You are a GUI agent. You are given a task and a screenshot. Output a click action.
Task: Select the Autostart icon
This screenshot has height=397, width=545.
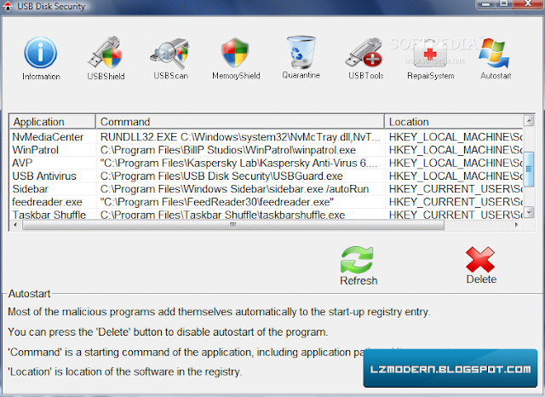click(494, 53)
